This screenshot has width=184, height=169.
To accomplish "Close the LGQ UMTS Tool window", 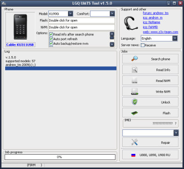I will pos(180,3).
